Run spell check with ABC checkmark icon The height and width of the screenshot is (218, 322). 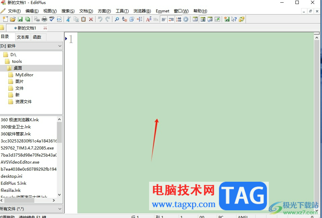coord(52,19)
